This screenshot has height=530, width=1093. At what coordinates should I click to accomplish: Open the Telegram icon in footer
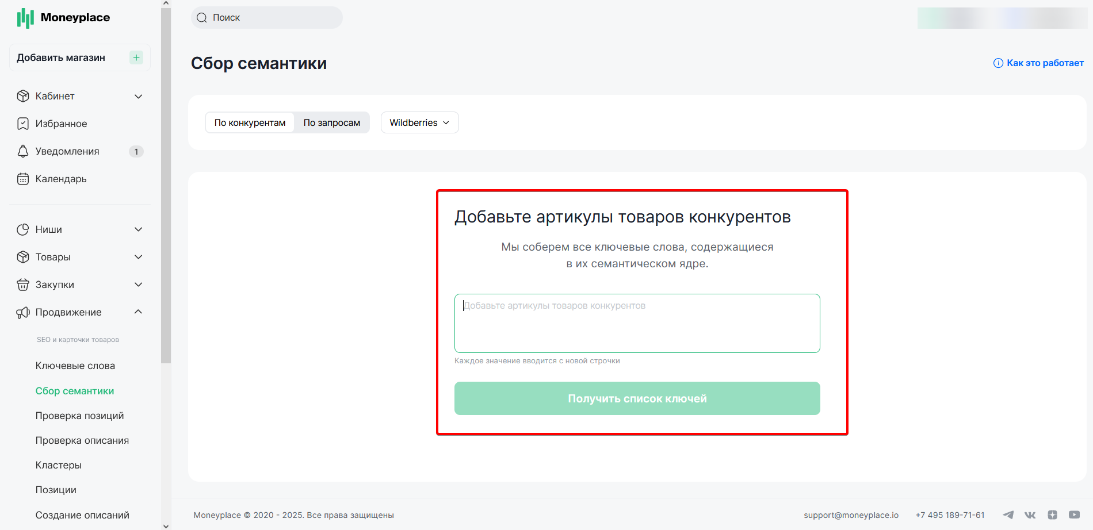coord(1008,515)
